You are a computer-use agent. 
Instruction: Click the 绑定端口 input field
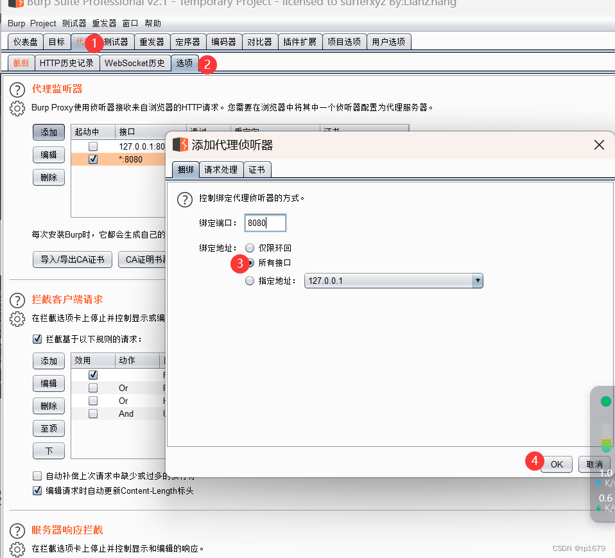point(265,223)
